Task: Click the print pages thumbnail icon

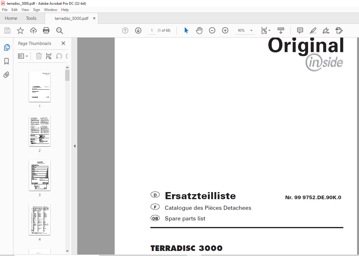Action: point(49,56)
